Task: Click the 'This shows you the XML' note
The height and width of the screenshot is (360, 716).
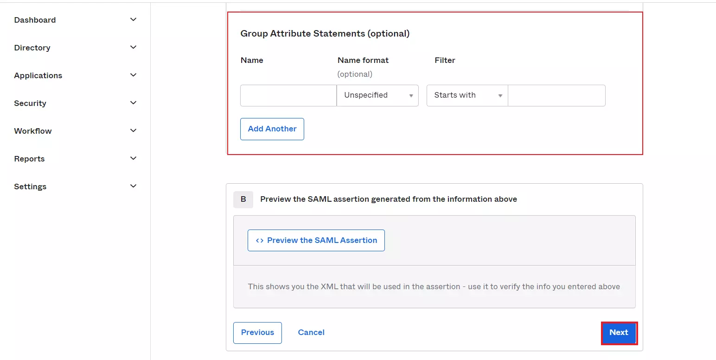Action: (x=434, y=286)
